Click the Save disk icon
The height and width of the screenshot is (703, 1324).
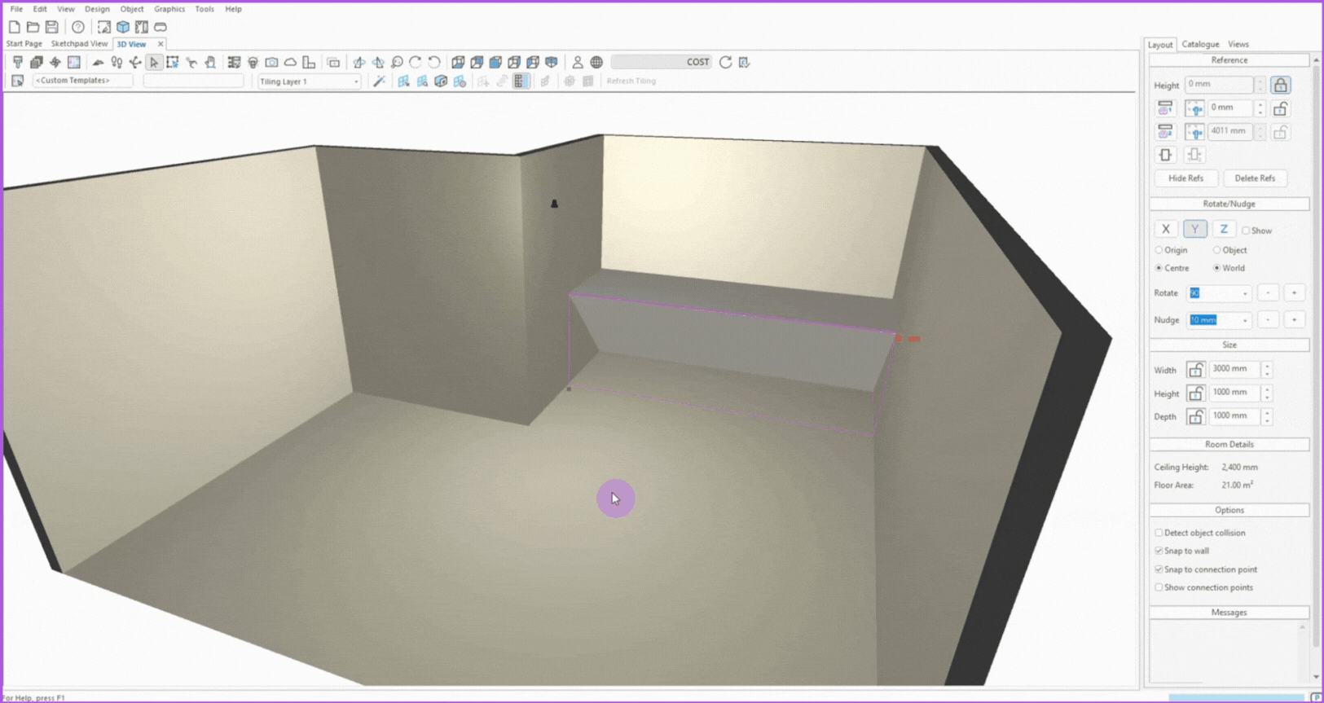[x=52, y=27]
